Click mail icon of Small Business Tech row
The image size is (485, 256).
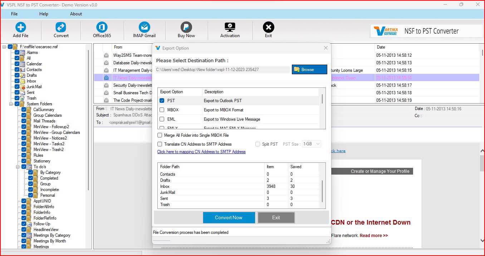pyautogui.click(x=106, y=93)
